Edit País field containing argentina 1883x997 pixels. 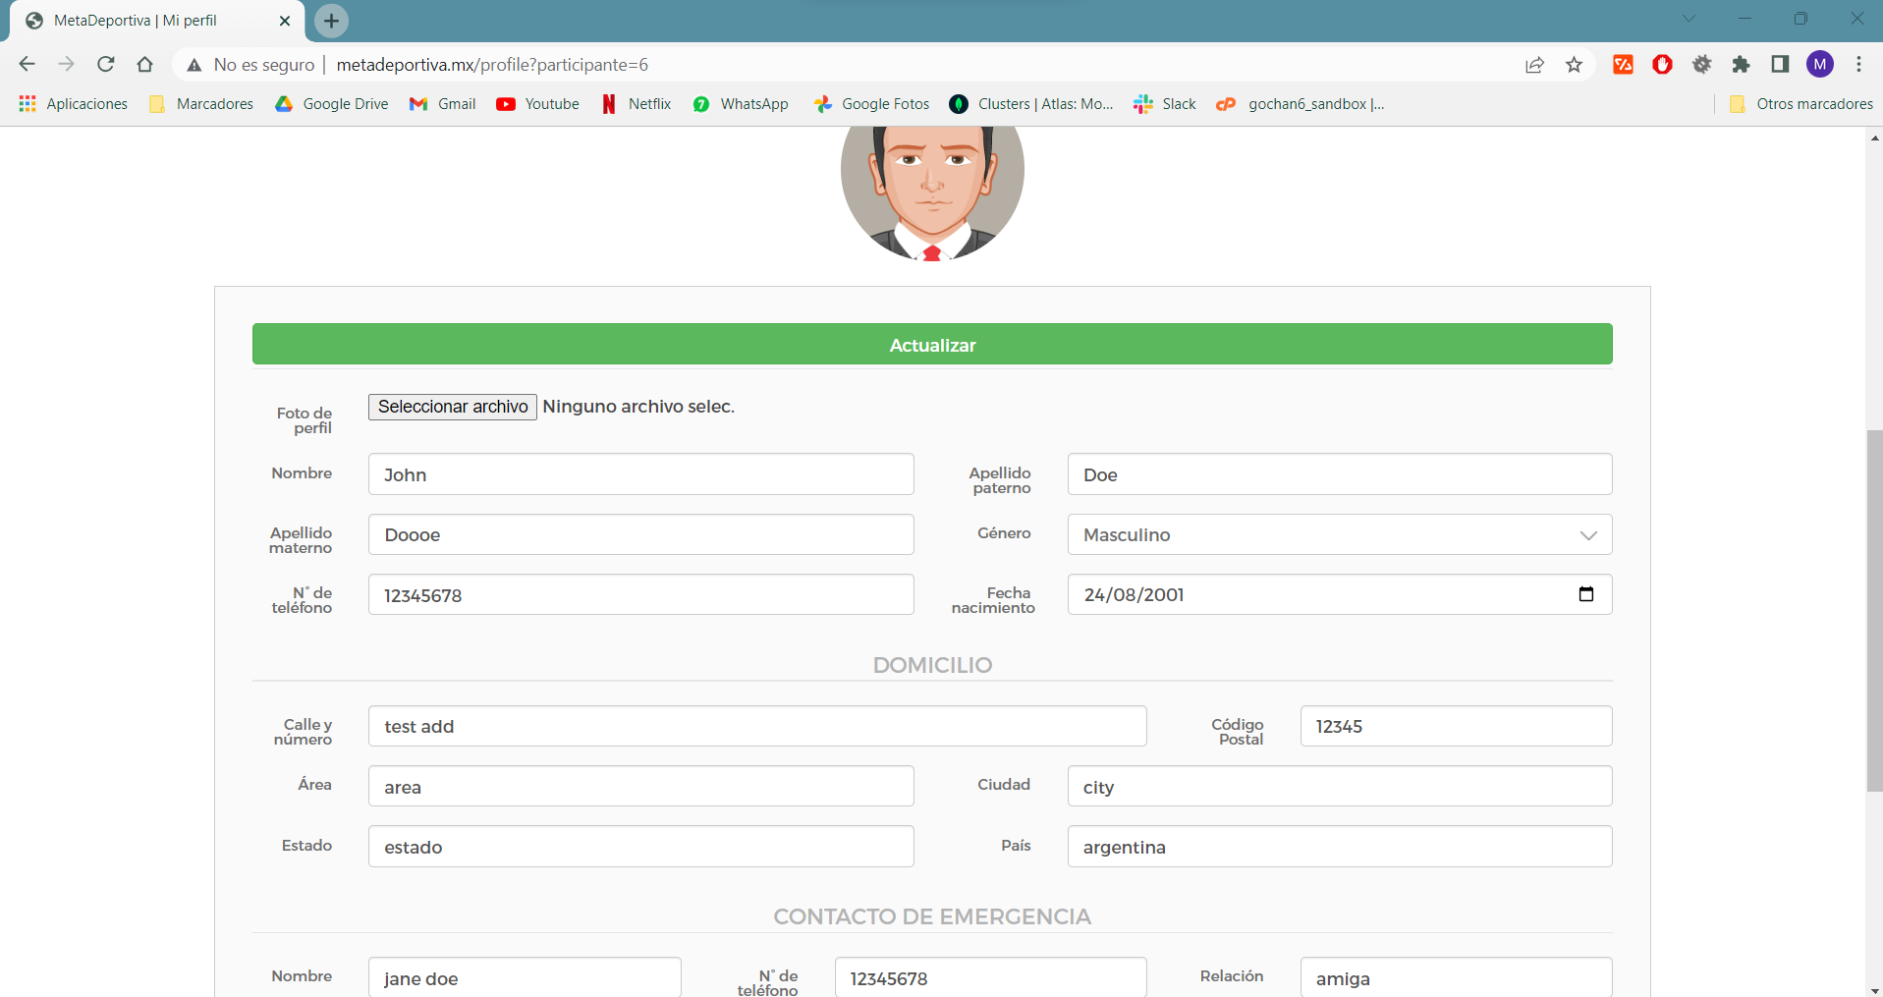point(1340,847)
